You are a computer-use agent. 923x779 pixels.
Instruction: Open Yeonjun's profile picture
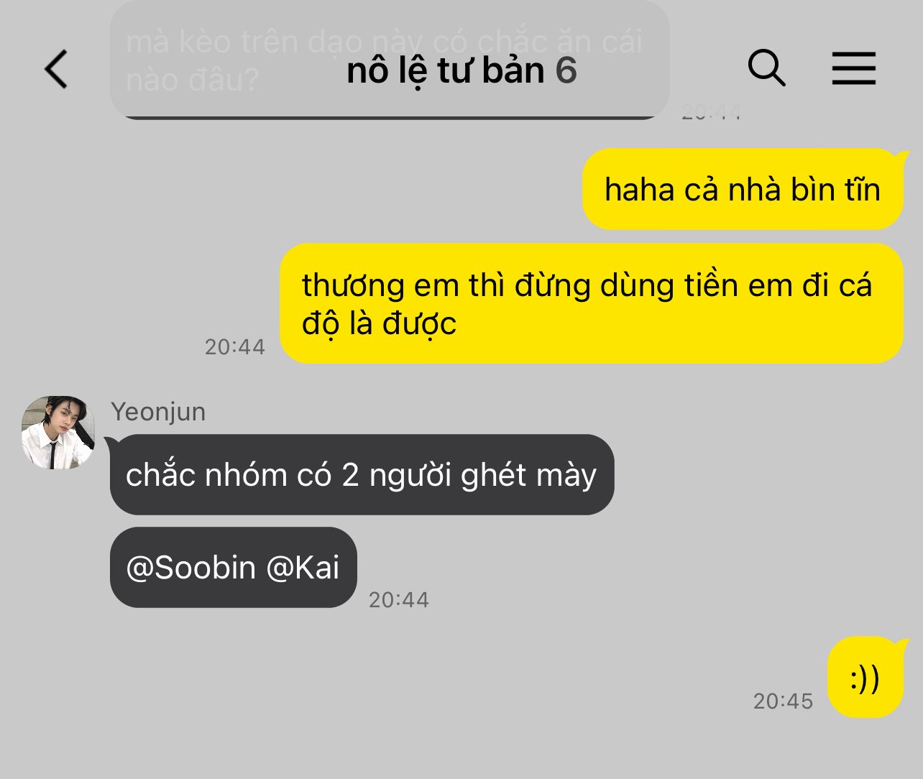pyautogui.click(x=58, y=433)
